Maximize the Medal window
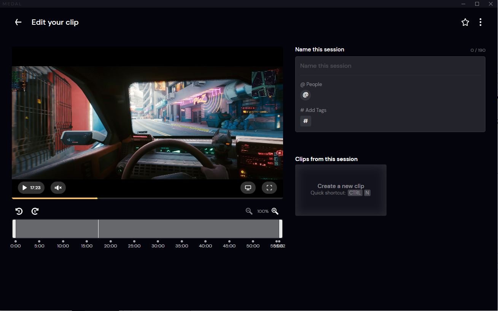The height and width of the screenshot is (311, 498). pyautogui.click(x=477, y=4)
